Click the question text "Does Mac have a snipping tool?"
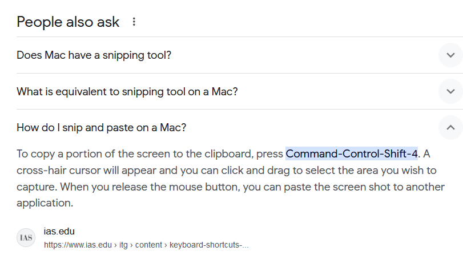The image size is (463, 255). 94,55
